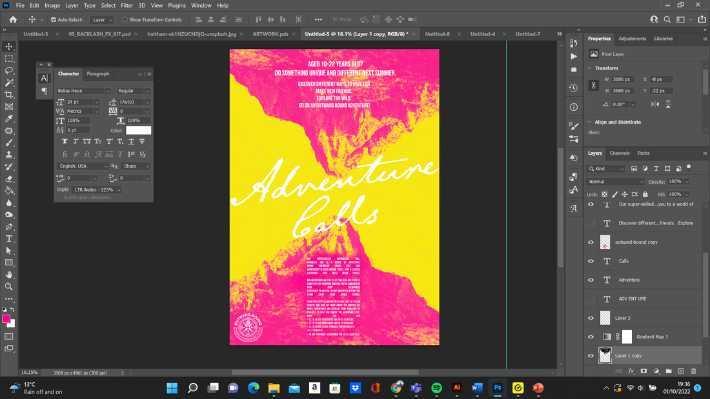Viewport: 710px width, 399px height.
Task: Open the Kind layer filter dropdown
Action: click(606, 169)
